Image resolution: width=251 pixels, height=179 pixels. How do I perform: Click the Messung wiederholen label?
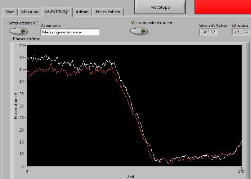tap(151, 23)
